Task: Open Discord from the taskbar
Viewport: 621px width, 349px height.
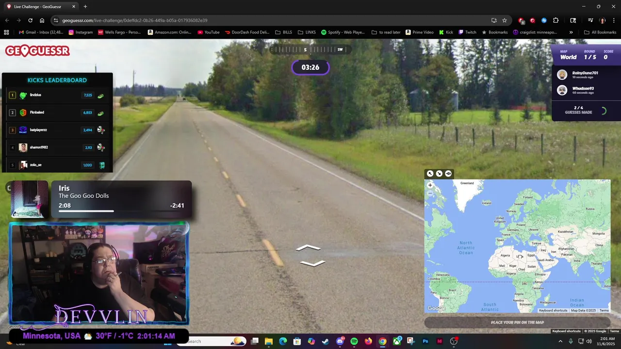Action: [x=340, y=341]
